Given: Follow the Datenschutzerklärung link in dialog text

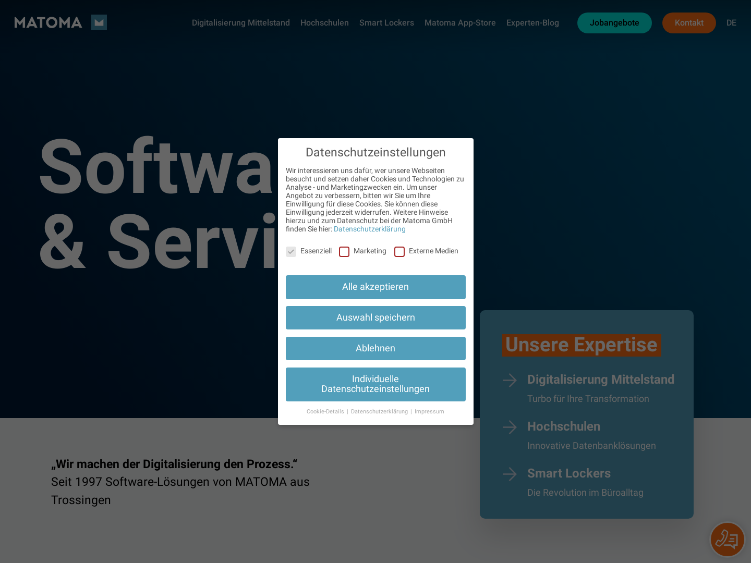Looking at the screenshot, I should [370, 229].
